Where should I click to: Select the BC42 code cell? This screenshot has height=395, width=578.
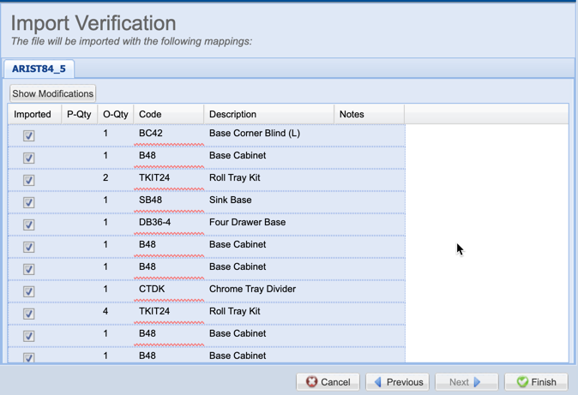(x=168, y=134)
